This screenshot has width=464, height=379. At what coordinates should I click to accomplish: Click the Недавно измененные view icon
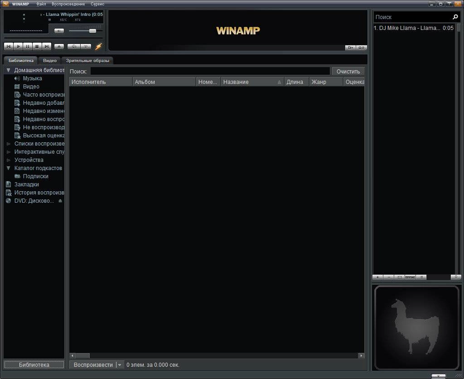[17, 111]
